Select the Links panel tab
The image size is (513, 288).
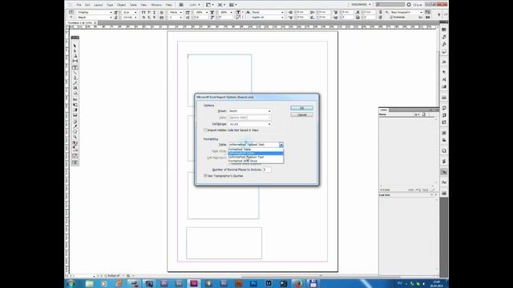pyautogui.click(x=384, y=110)
